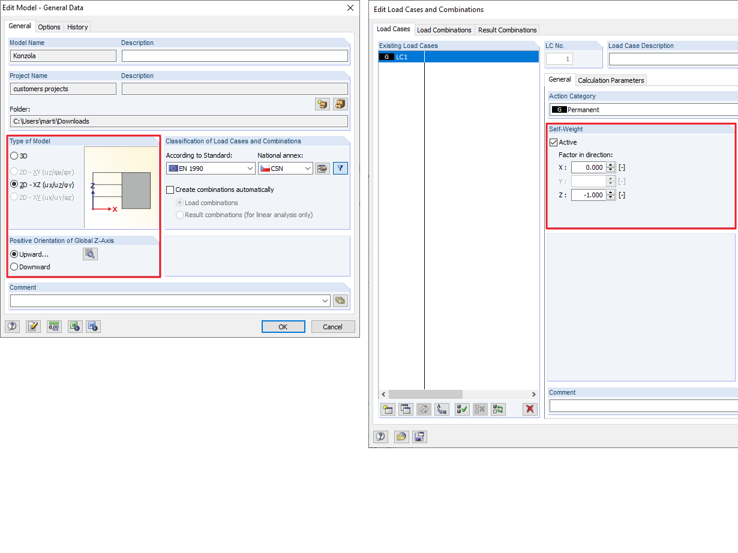Save the load case settings via disk icon
738x553 pixels.
(x=419, y=437)
